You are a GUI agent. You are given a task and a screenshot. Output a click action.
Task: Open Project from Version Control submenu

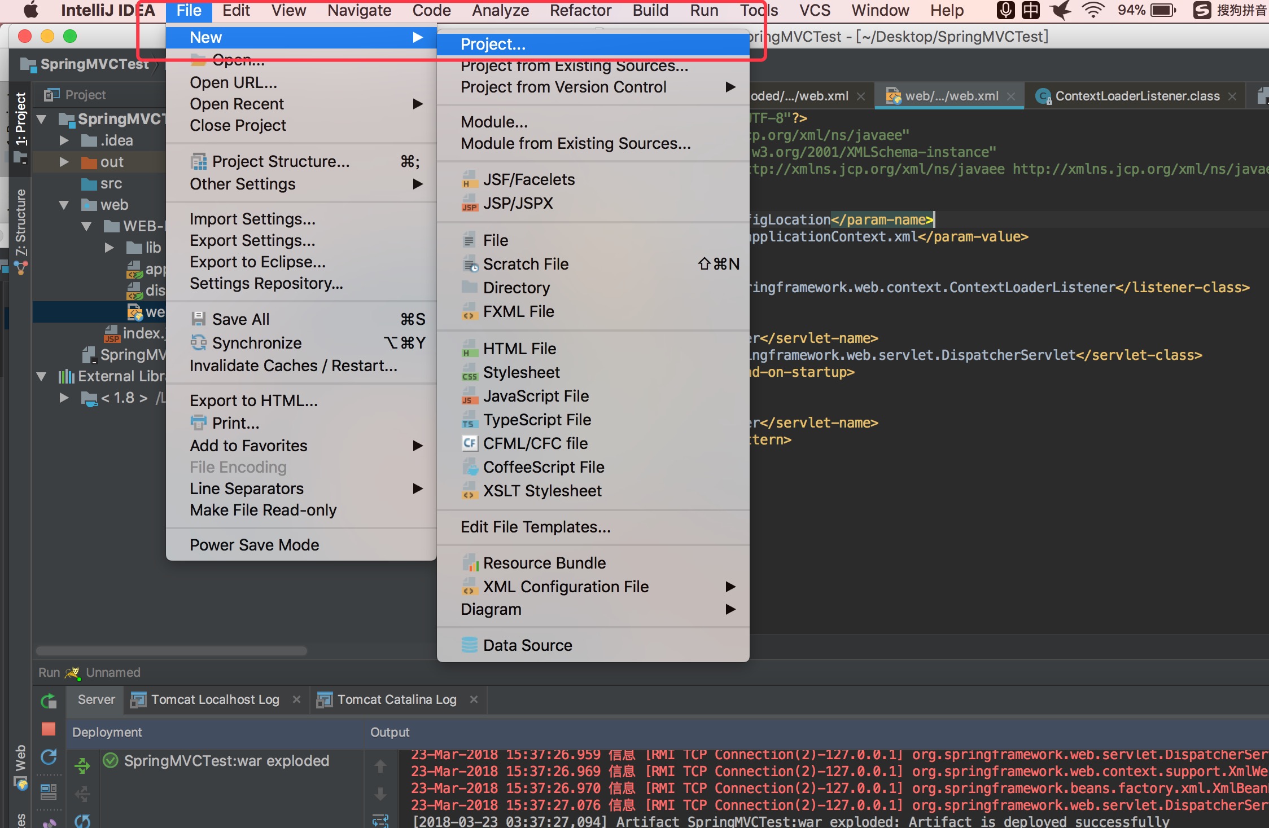click(x=593, y=87)
